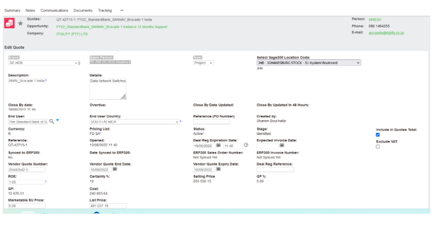Open the Vendor Quote End Date calendar

[x=115, y=169]
